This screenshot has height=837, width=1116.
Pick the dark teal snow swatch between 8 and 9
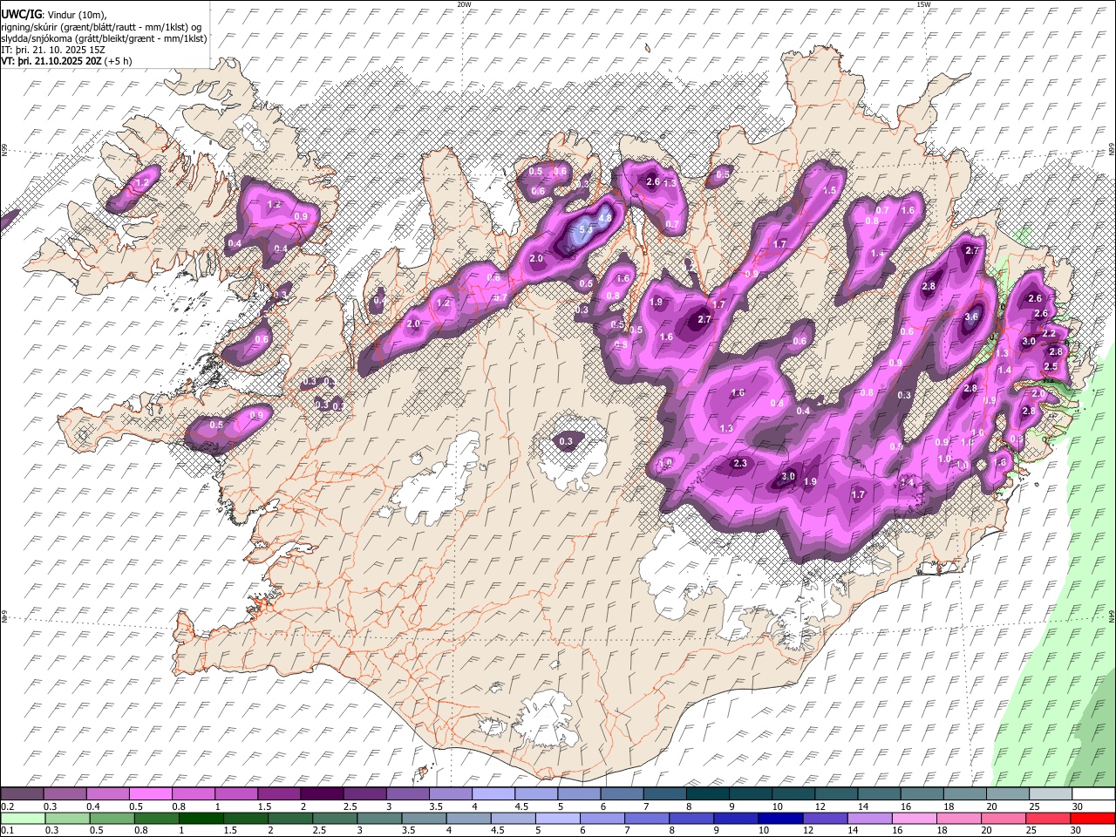pos(707,794)
